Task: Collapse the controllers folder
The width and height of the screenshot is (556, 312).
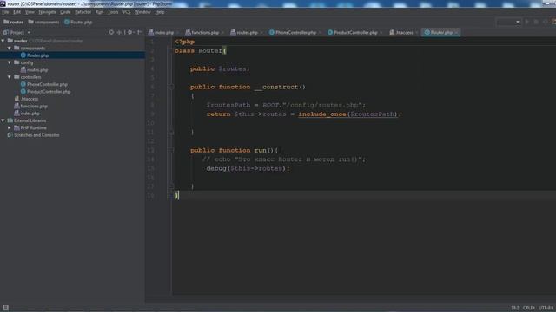Action: tap(10, 77)
